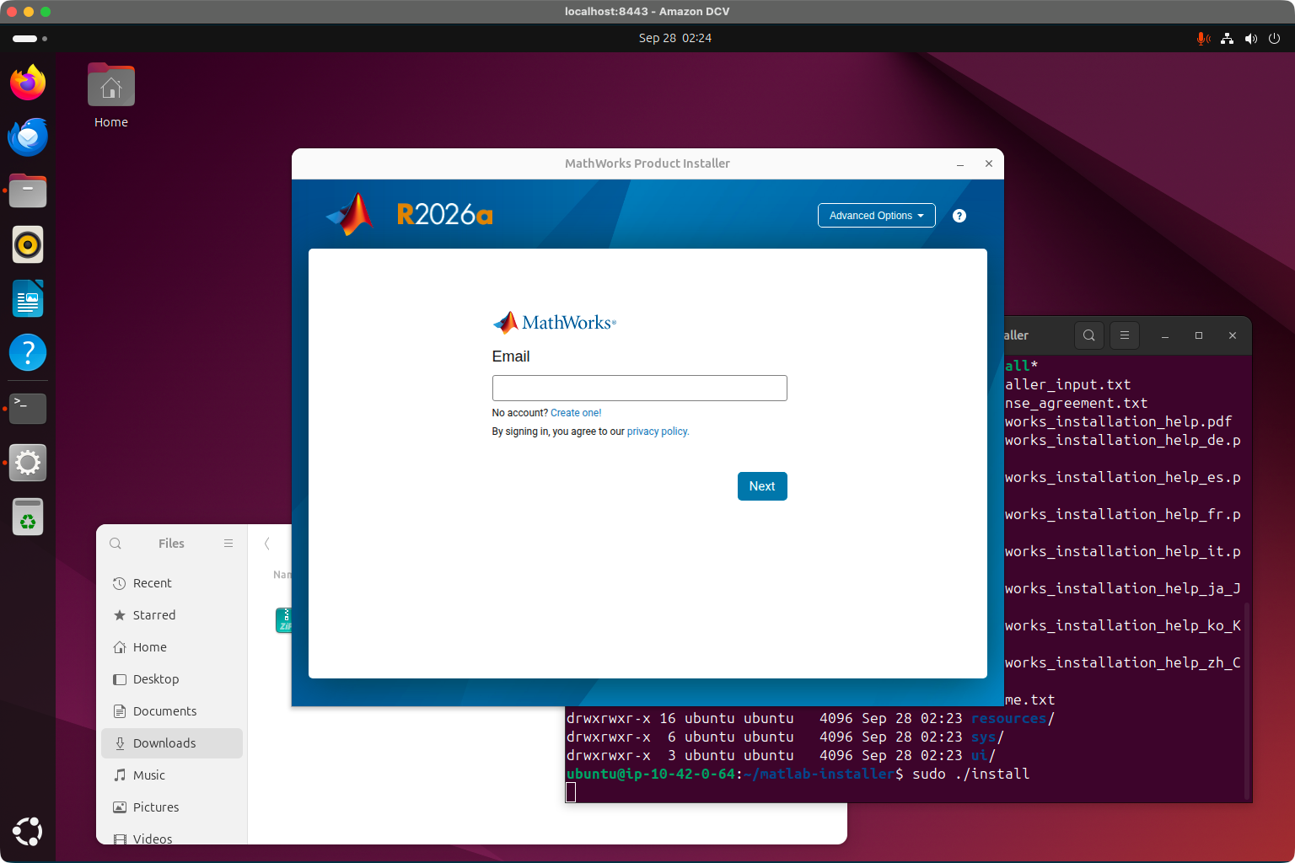Image resolution: width=1295 pixels, height=863 pixels.
Task: Click the network icon in top bar
Action: (x=1228, y=39)
